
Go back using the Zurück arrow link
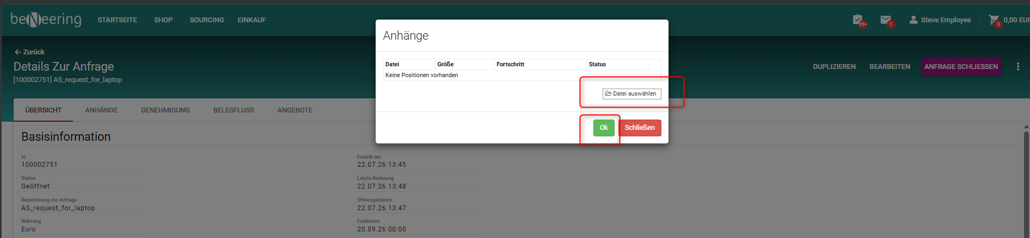[29, 52]
